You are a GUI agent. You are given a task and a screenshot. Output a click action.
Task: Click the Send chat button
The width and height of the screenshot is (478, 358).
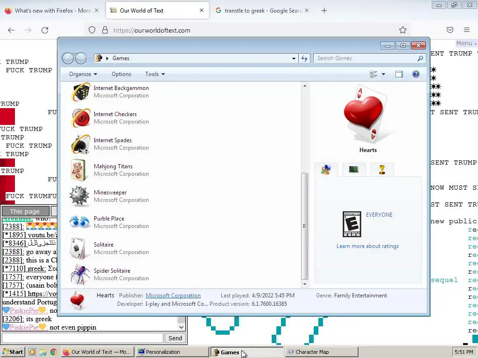click(x=175, y=338)
